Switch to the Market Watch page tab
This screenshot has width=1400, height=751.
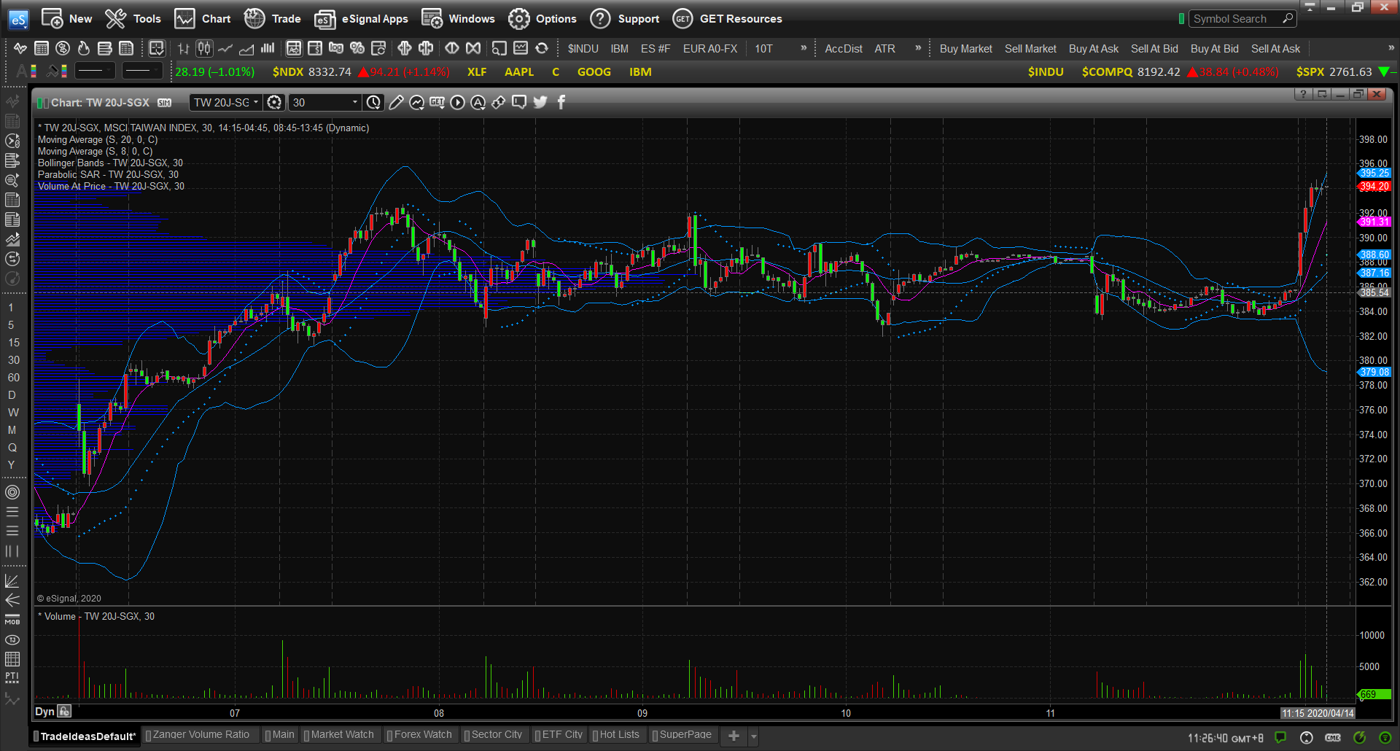(340, 734)
